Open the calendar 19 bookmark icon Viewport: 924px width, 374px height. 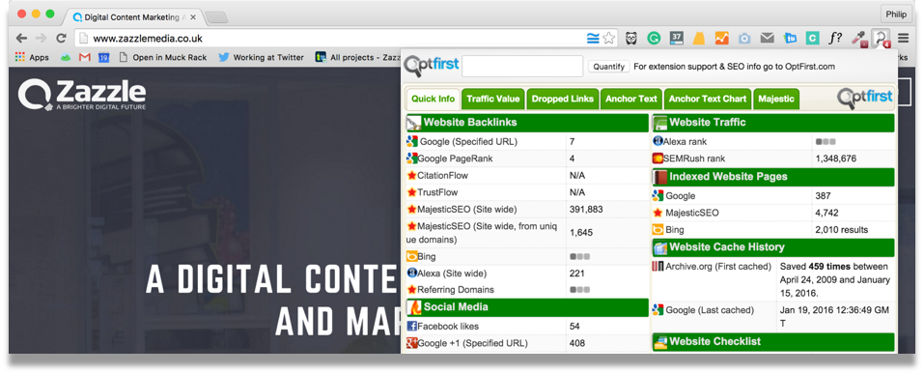click(x=103, y=57)
